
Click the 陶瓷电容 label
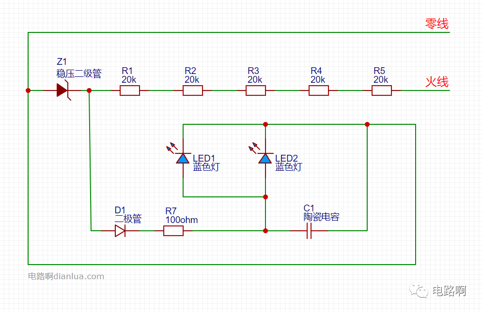click(322, 217)
